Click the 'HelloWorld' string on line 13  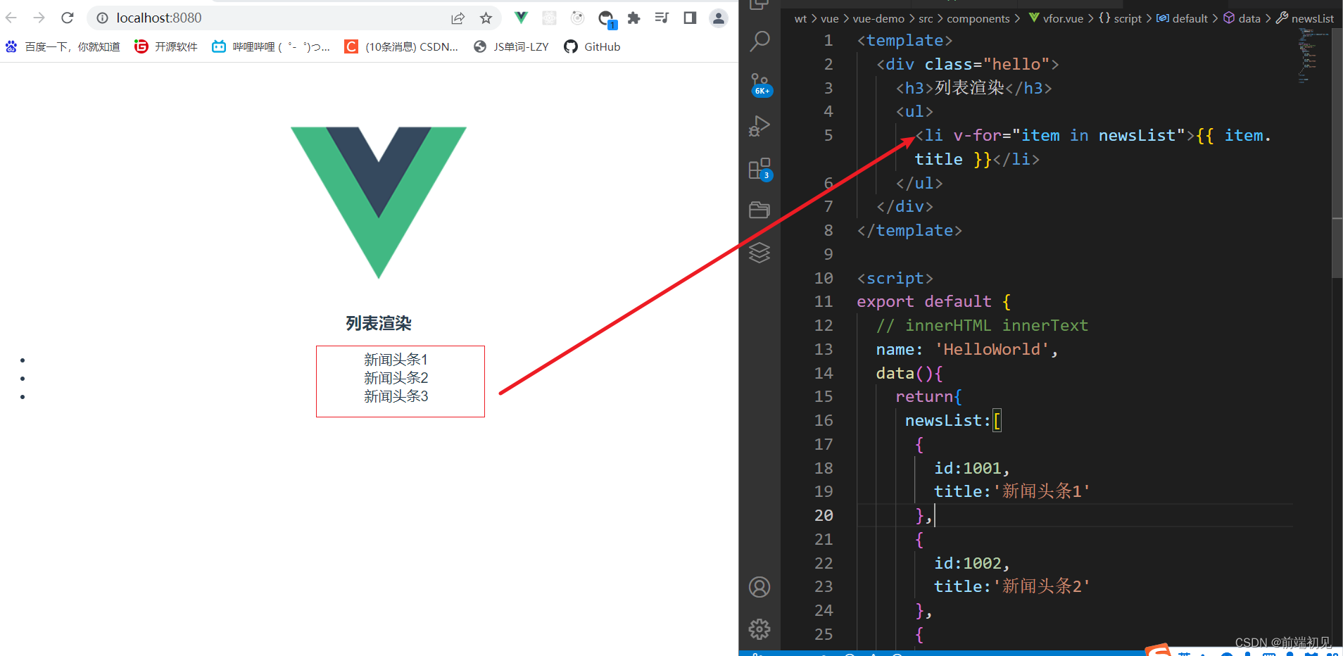992,349
